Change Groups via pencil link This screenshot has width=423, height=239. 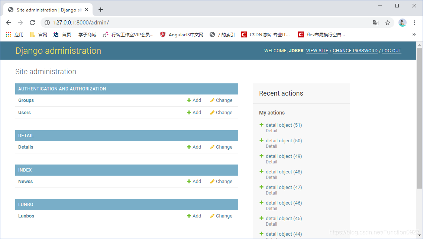221,100
